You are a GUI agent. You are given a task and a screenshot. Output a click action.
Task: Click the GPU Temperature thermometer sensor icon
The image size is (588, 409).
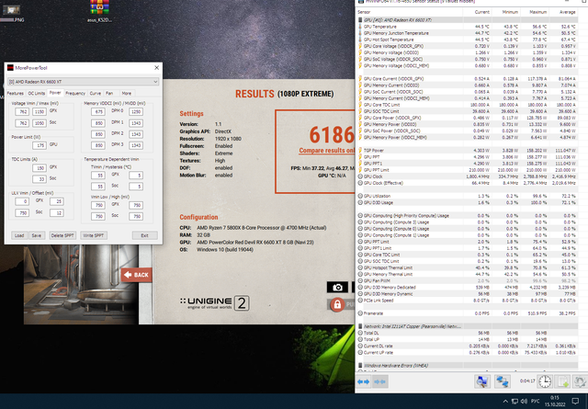tap(360, 27)
